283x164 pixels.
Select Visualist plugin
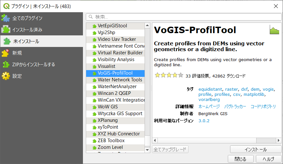pyautogui.click(x=115, y=66)
